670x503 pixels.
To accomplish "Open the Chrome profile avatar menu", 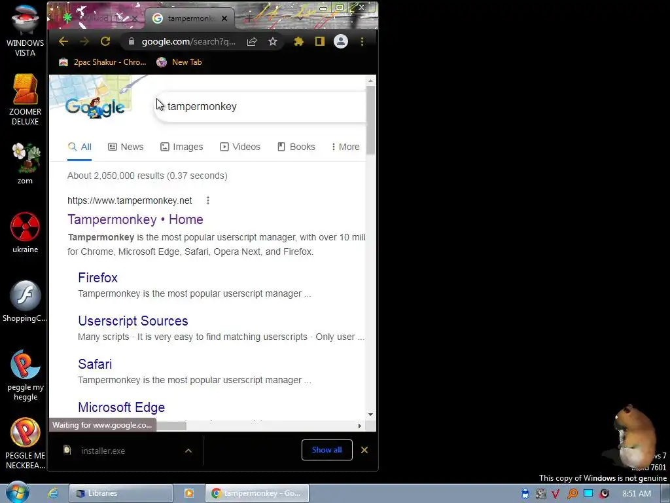I will point(340,41).
